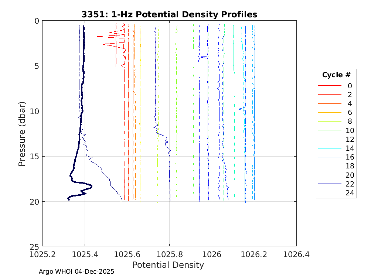Click the red spike near the top of the cycle 4 profile

101,37
